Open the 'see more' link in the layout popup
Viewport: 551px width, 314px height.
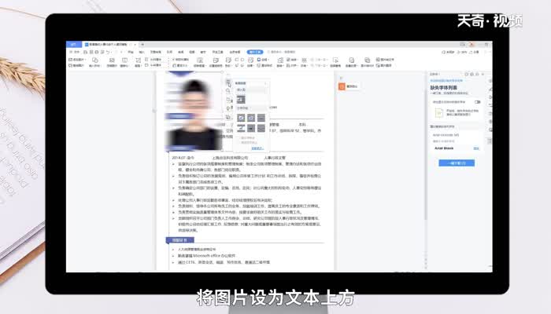[x=257, y=148]
